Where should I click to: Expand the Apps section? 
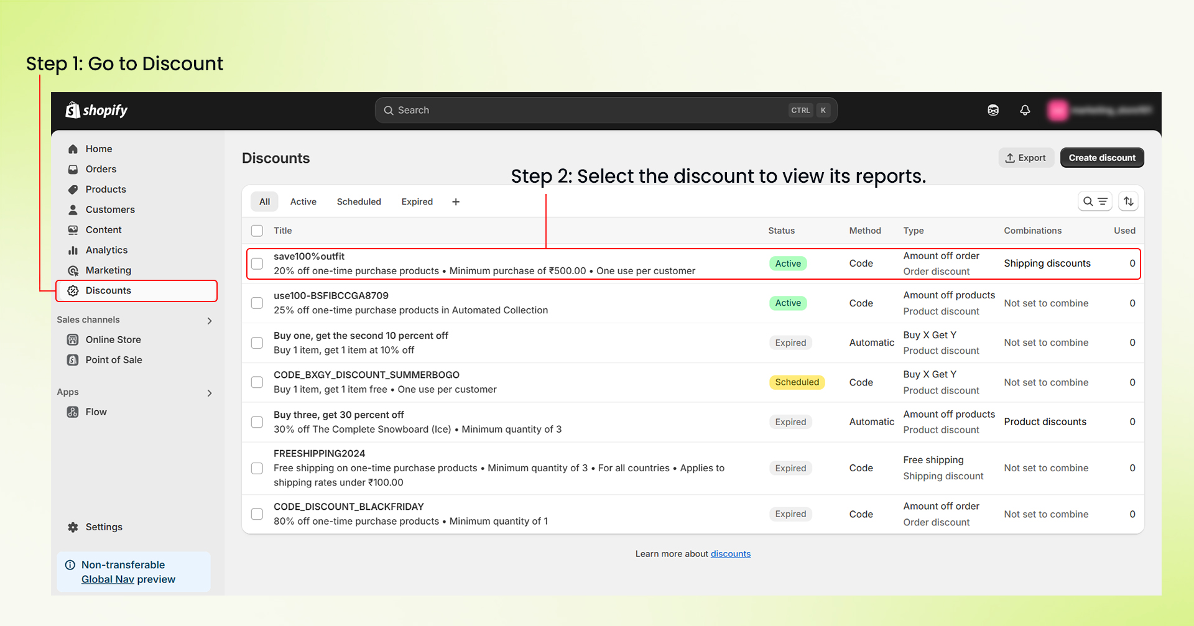click(x=210, y=393)
